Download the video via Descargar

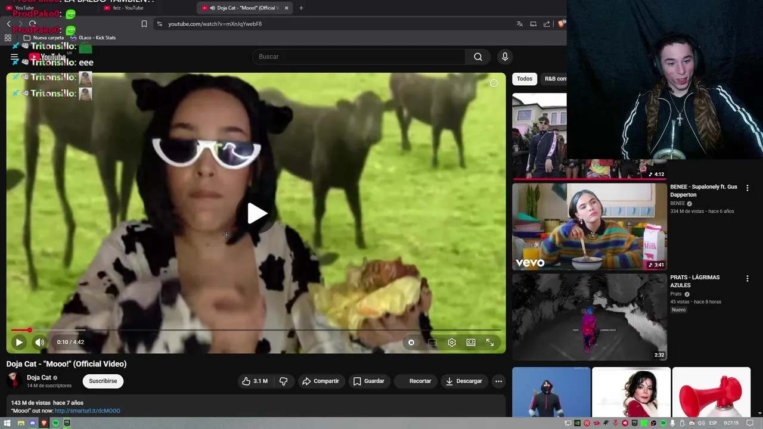464,381
